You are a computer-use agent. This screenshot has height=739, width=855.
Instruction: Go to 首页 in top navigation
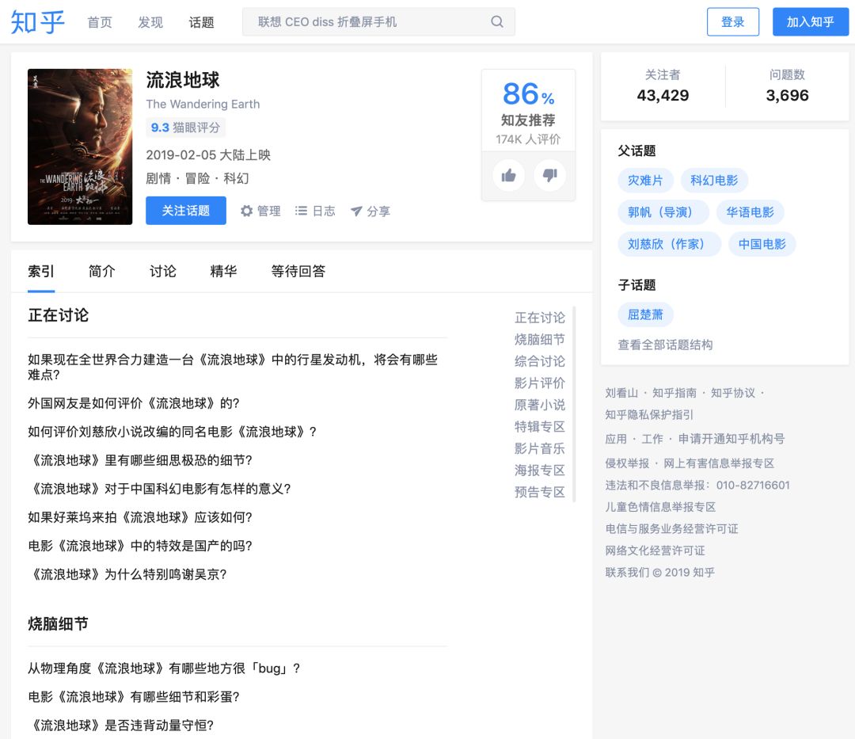[100, 22]
